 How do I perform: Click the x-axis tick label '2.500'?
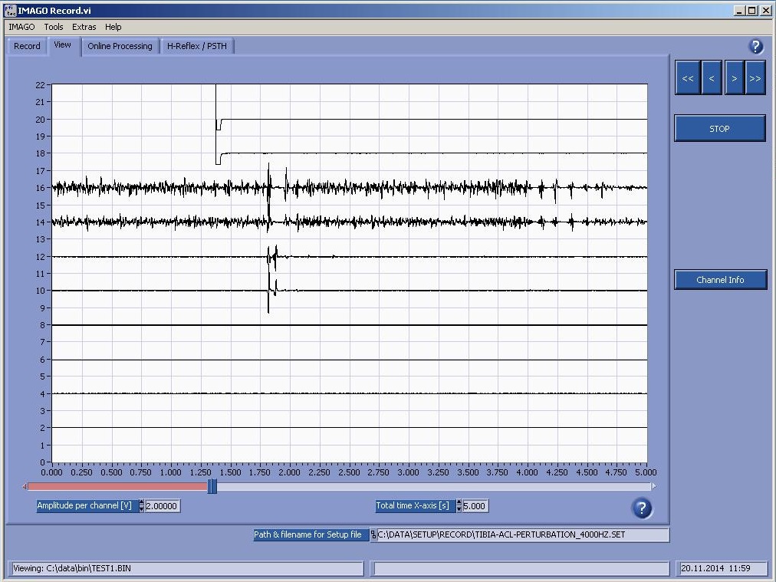coord(349,472)
